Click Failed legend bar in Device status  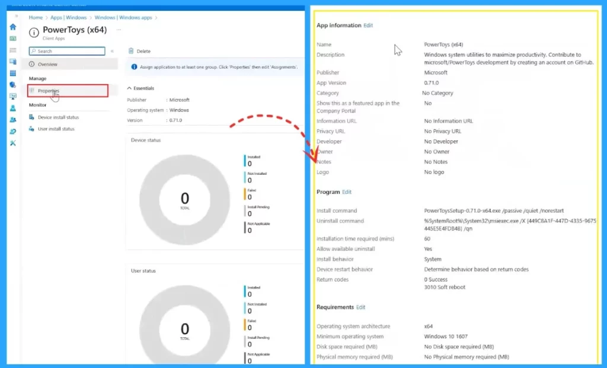tap(245, 194)
